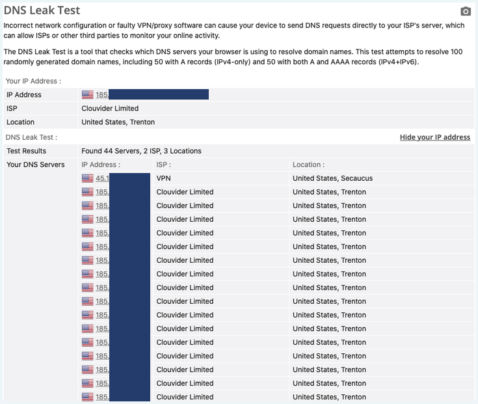
Task: Click the Your IP Address section label
Action: tap(33, 81)
